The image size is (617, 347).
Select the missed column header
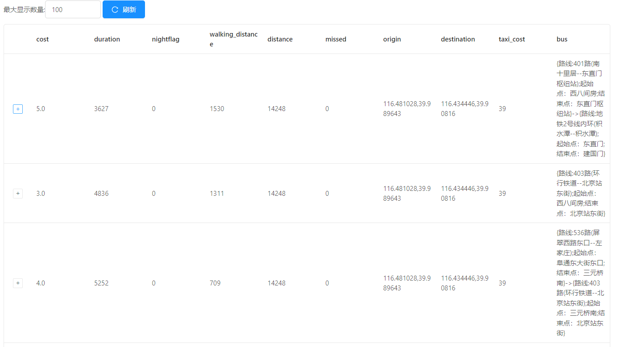tap(335, 39)
